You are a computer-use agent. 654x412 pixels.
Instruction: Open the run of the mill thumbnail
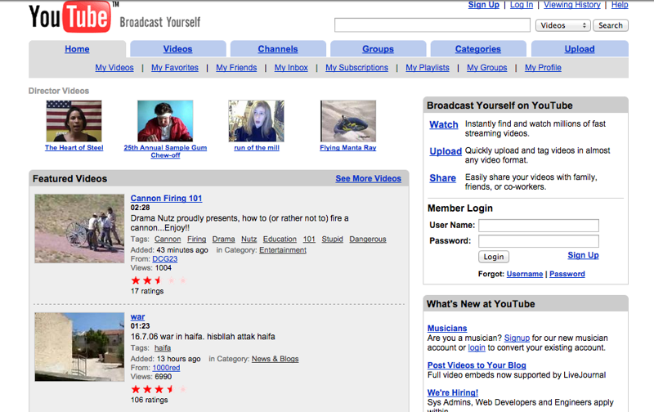coord(257,121)
